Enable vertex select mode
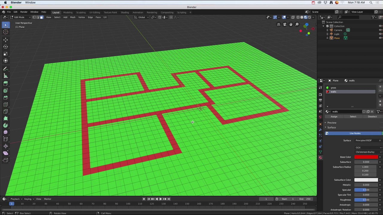Image resolution: width=383 pixels, height=215 pixels. tap(34, 17)
